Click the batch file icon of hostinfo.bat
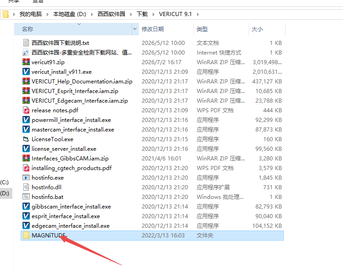 (x=26, y=197)
